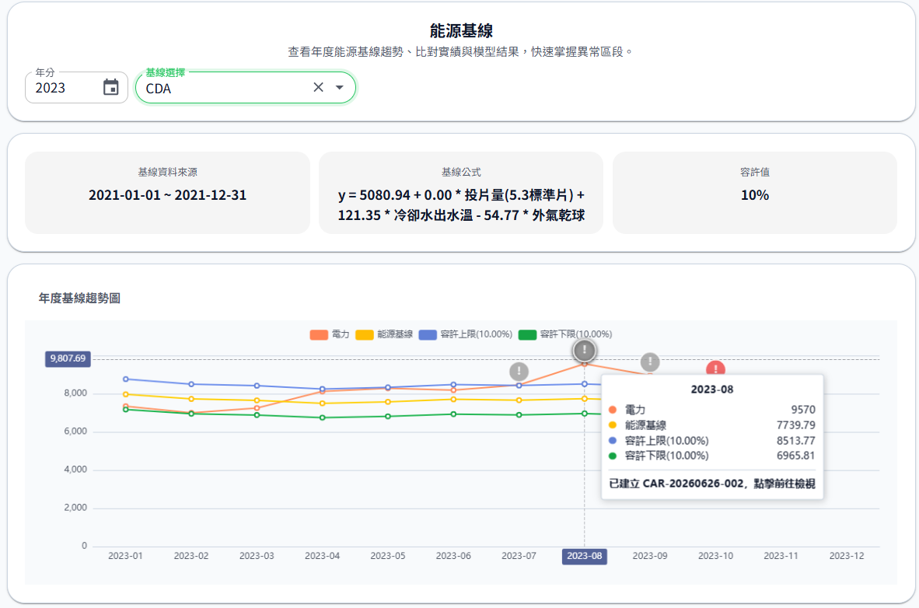Click the 能源基線 page heading
919x608 pixels.
pos(461,30)
